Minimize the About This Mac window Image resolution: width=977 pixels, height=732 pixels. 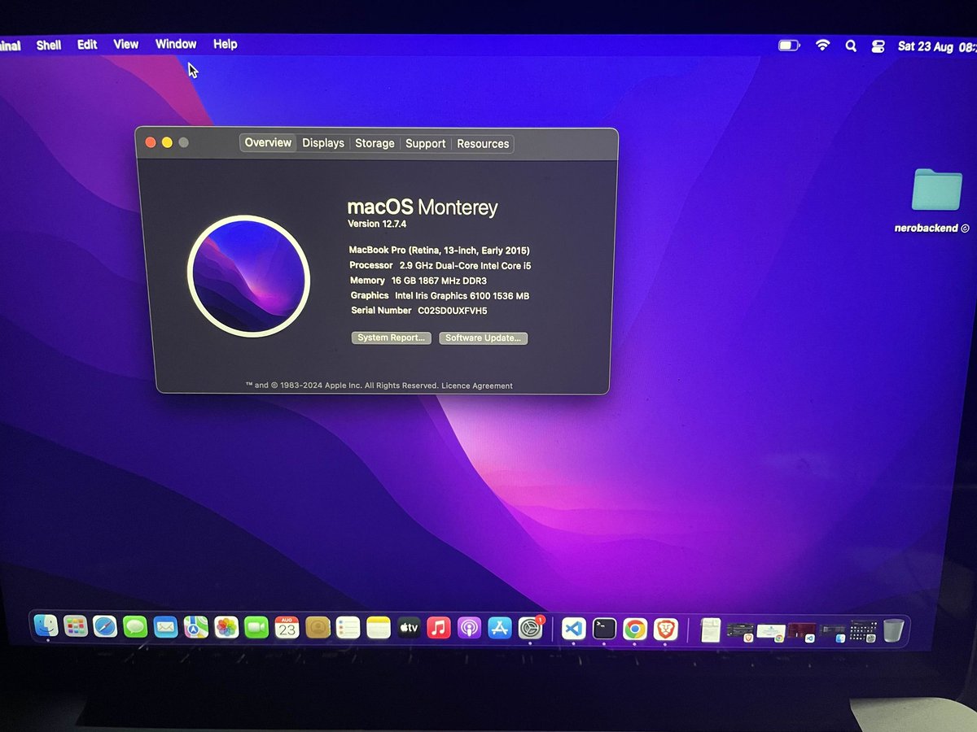(x=167, y=142)
